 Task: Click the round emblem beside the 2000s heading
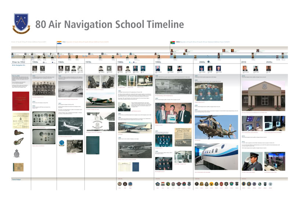pyautogui.click(x=209, y=62)
